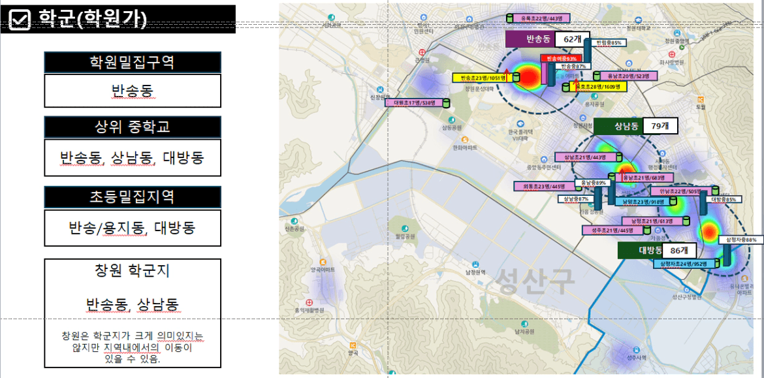The image size is (764, 378).
Task: Click the 토월 IC orange marker icon
Action: (701, 99)
